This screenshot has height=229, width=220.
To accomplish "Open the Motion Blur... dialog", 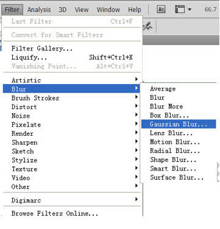I will pos(179,142).
